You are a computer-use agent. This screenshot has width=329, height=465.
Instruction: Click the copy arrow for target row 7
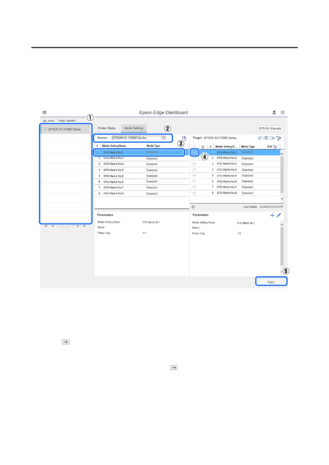click(194, 187)
